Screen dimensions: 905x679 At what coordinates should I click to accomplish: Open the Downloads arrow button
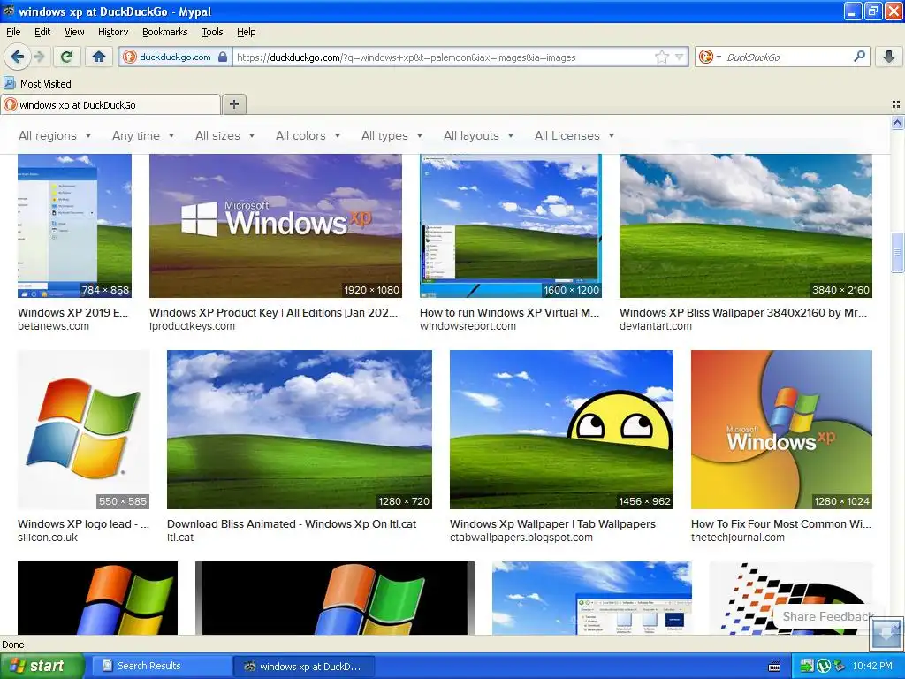click(x=889, y=57)
